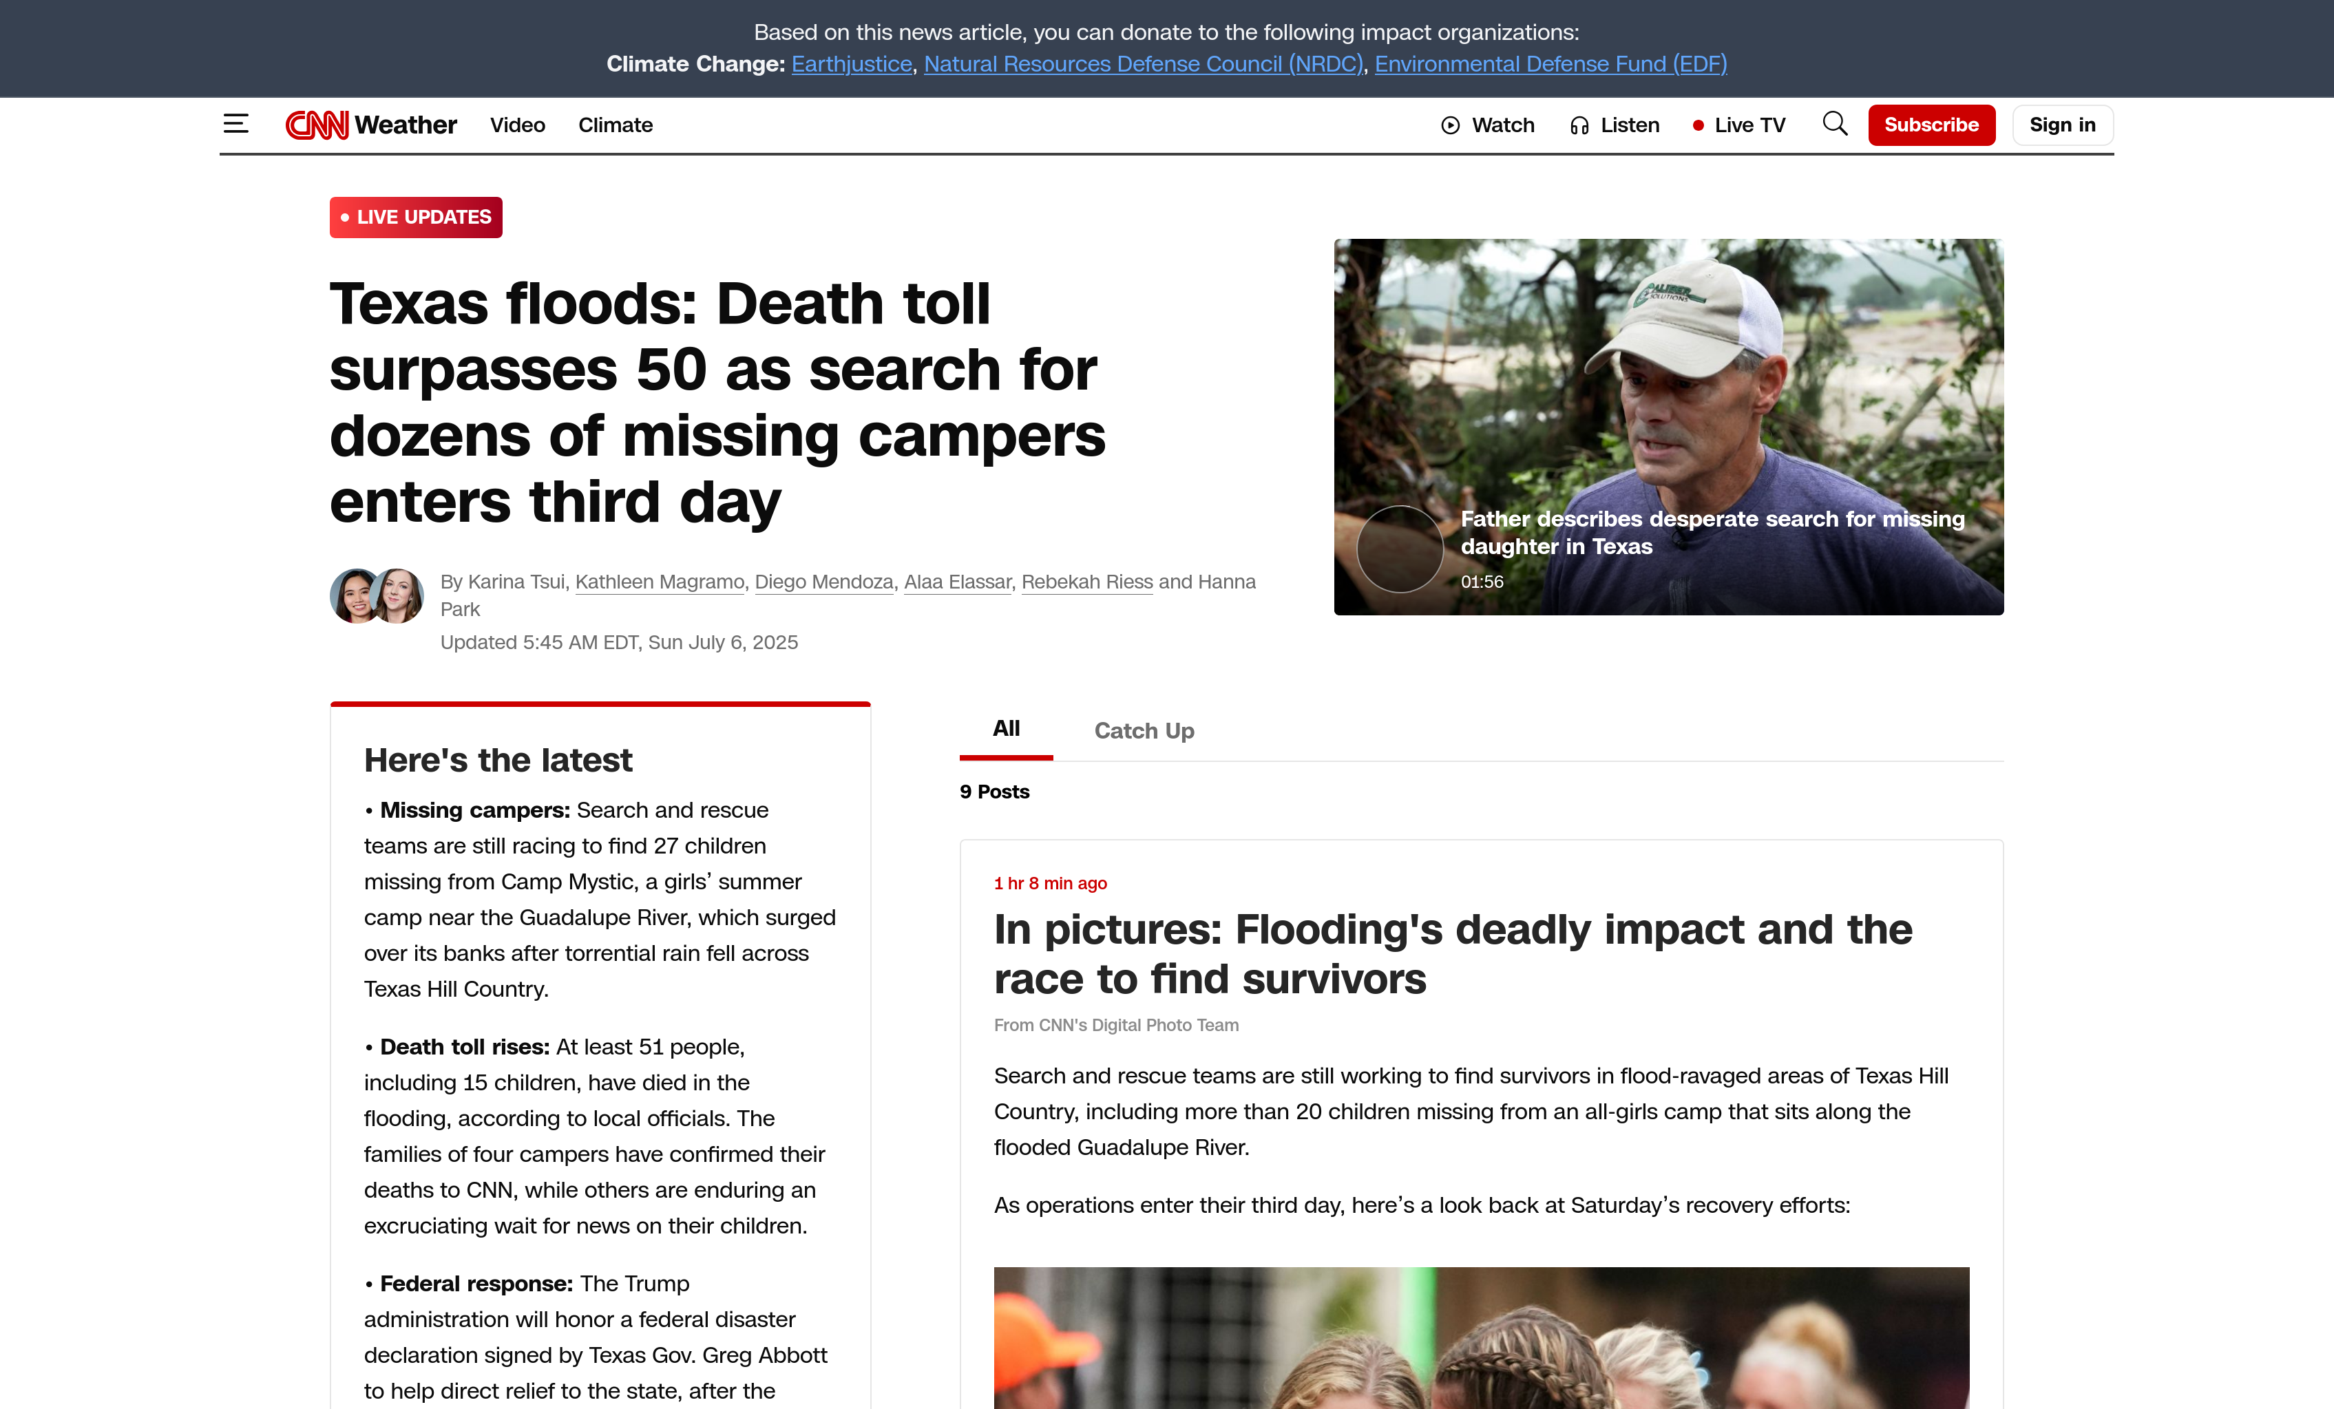Open the Earthjustice donation link
2334x1409 pixels.
[x=852, y=63]
